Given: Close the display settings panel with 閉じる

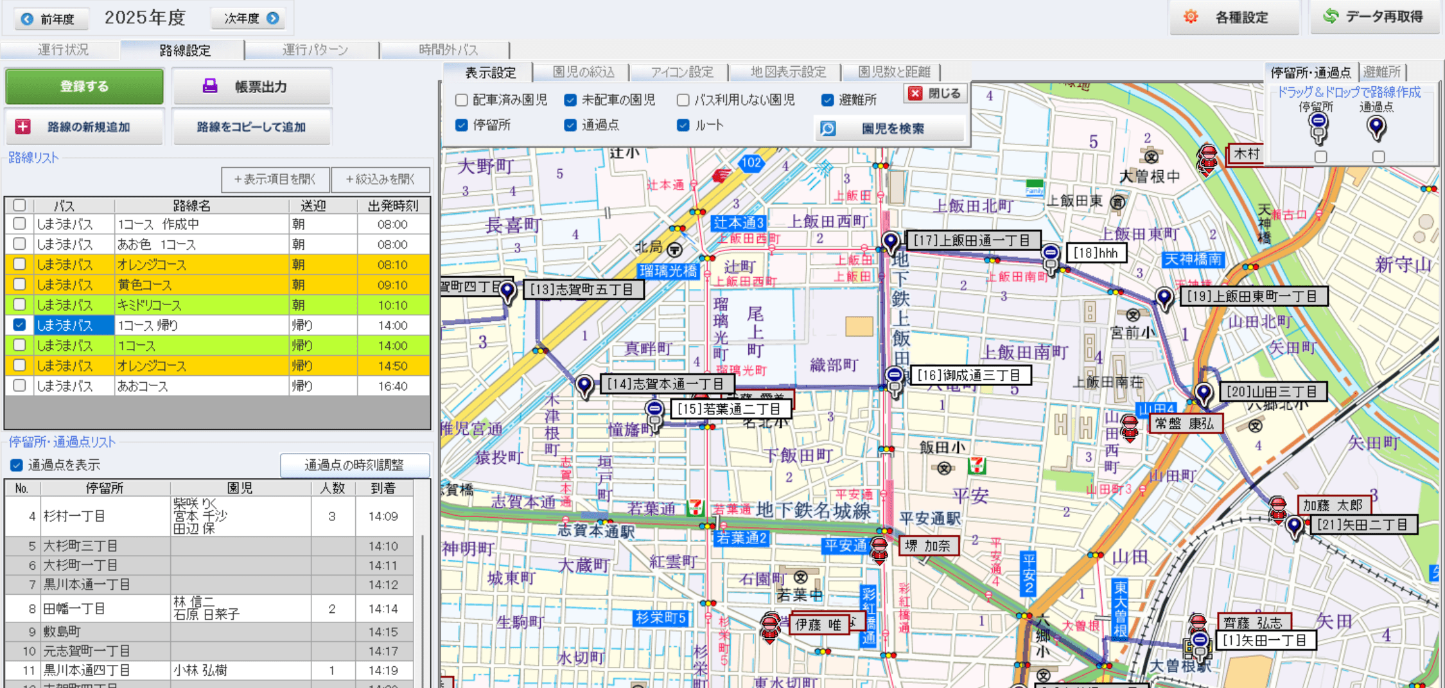Looking at the screenshot, I should [935, 94].
